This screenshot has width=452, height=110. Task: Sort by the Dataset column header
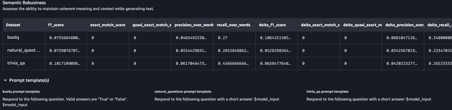pyautogui.click(x=13, y=25)
